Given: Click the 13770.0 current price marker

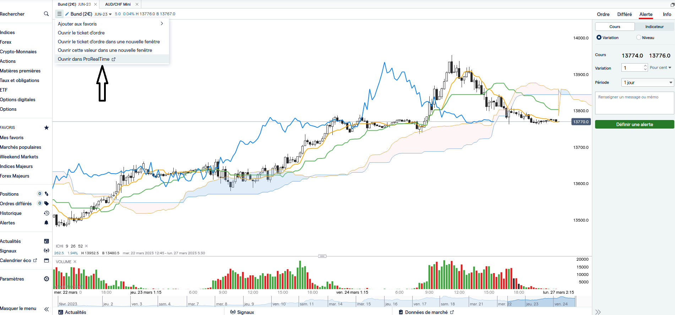Looking at the screenshot, I should pos(581,122).
